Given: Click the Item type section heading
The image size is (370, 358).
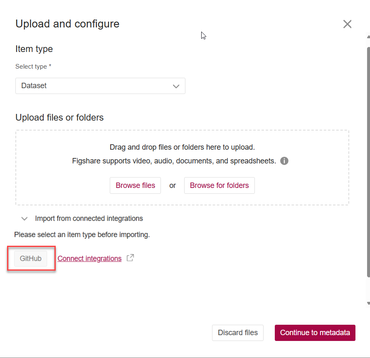Looking at the screenshot, I should point(34,49).
